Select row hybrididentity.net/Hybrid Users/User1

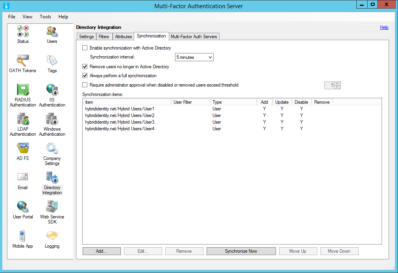coord(232,109)
